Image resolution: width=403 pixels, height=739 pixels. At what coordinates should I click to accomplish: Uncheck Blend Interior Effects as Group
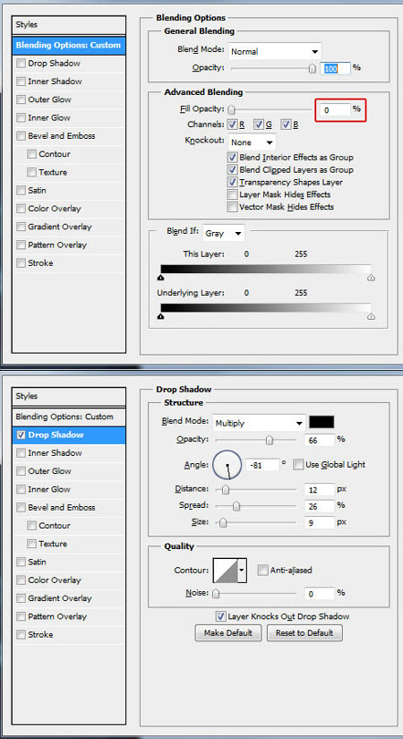pos(232,158)
